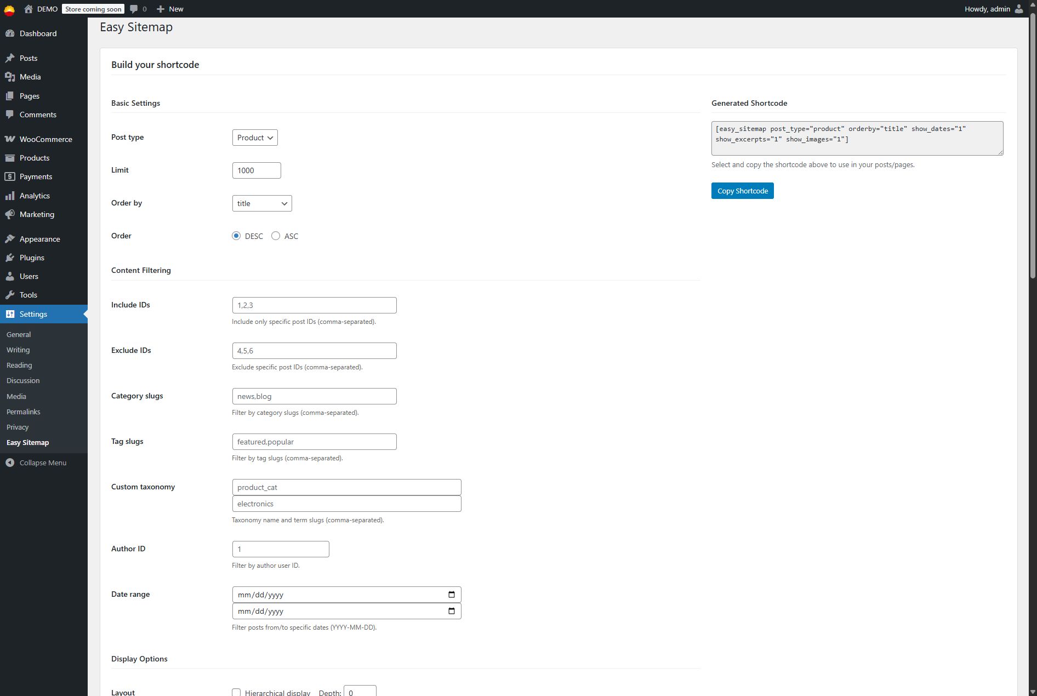Click the WooCommerce logo icon in sidebar
The height and width of the screenshot is (696, 1037).
point(10,139)
